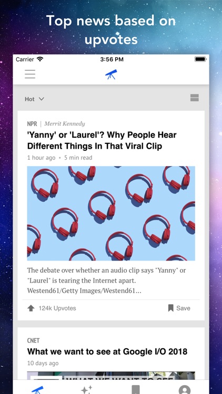This screenshot has height=394, width=222.
Task: Open the hamburger menu
Action: pos(30,74)
